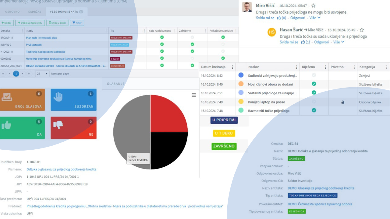Toggle Zaštićeno for Plan rada i vremenski plan
Image resolution: width=390 pixels, height=219 pixels.
pyautogui.click(x=192, y=37)
